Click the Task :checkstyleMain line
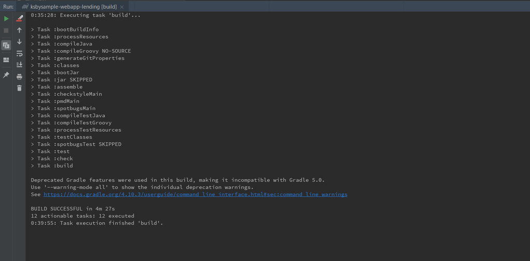 66,94
